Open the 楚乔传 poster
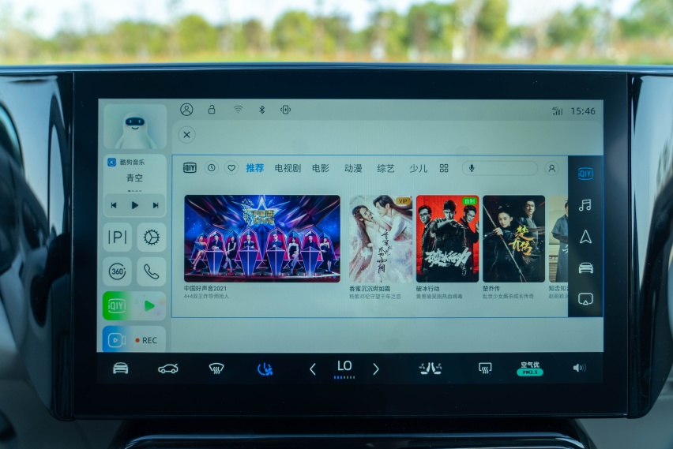 [x=513, y=239]
